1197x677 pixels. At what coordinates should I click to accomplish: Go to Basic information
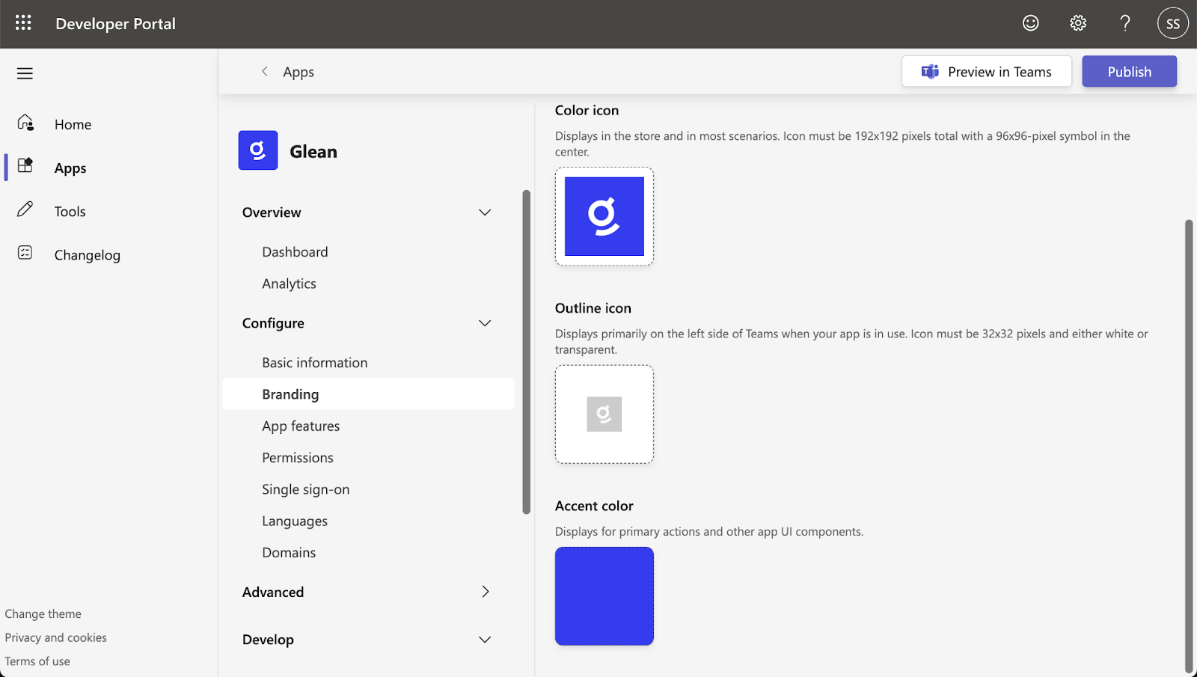[x=315, y=363]
